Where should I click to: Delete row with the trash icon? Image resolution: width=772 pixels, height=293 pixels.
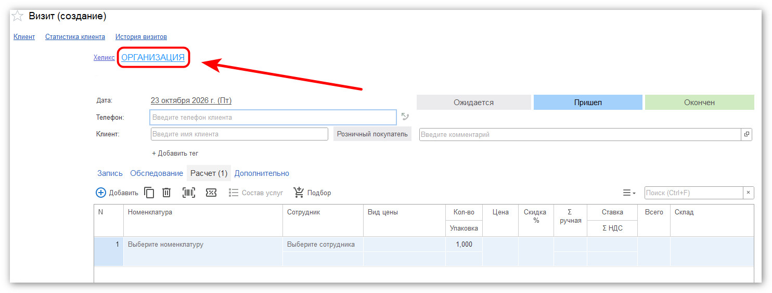(x=166, y=193)
